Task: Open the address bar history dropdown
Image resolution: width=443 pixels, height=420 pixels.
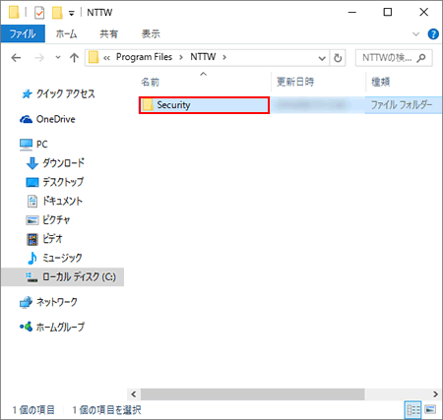Action: pyautogui.click(x=322, y=58)
